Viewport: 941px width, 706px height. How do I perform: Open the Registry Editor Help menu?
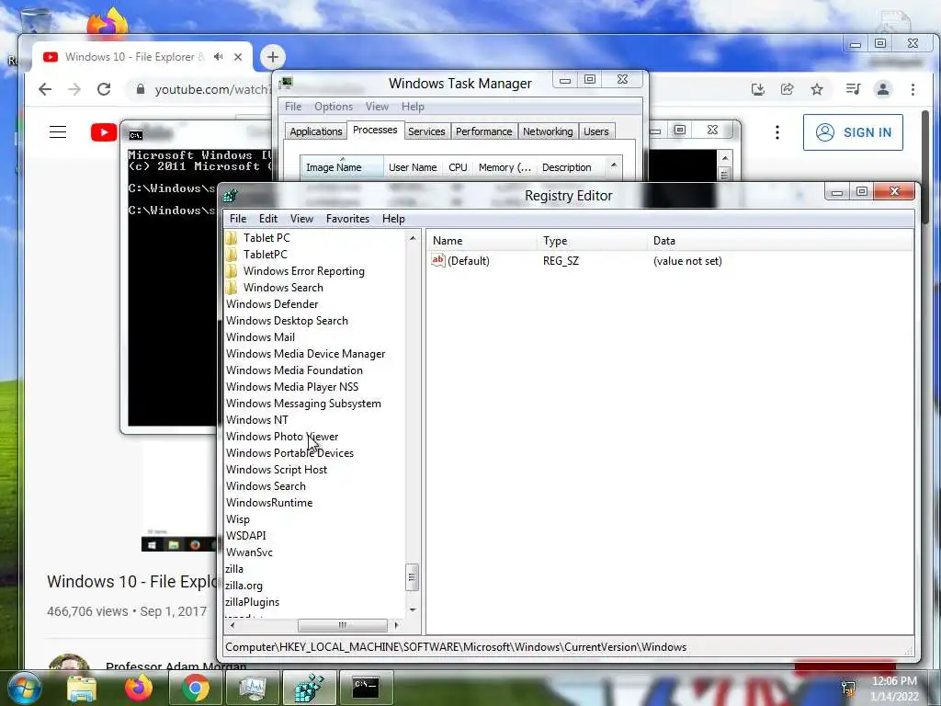click(x=393, y=219)
